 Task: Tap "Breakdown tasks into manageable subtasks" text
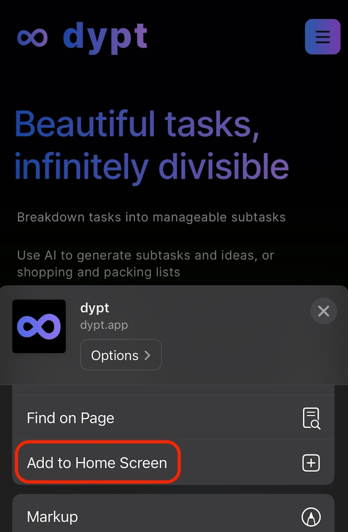click(151, 217)
